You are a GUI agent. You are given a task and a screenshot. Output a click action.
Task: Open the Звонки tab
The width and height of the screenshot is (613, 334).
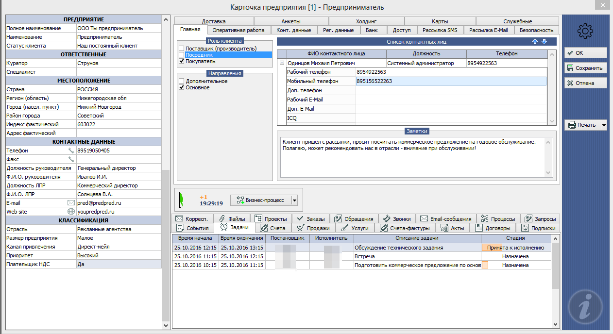(x=397, y=219)
